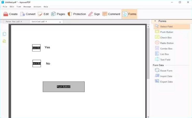Click Import Data in Form Data
192x118 pixels.
(x=164, y=76)
